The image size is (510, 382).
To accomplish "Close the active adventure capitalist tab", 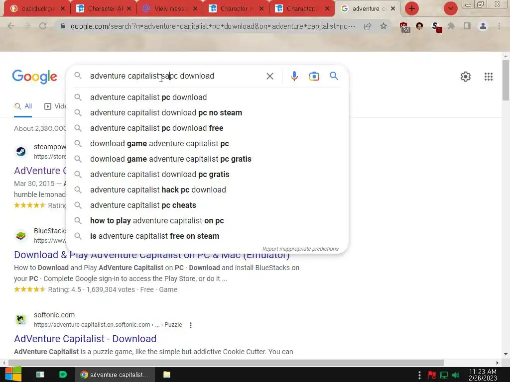I will click(393, 8).
